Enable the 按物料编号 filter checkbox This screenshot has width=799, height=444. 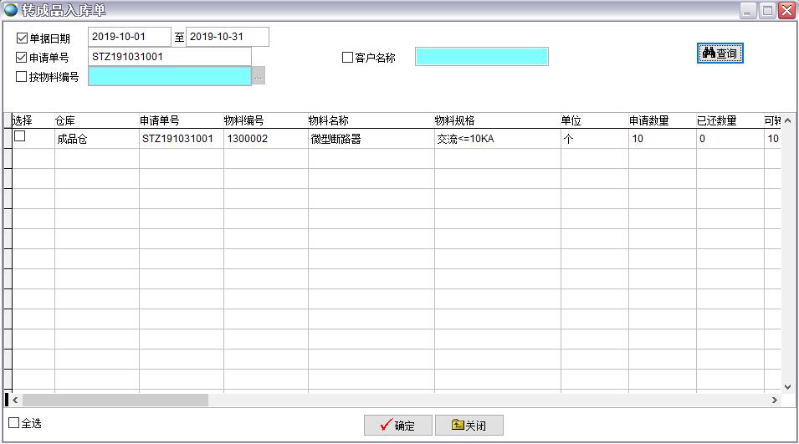[x=22, y=77]
